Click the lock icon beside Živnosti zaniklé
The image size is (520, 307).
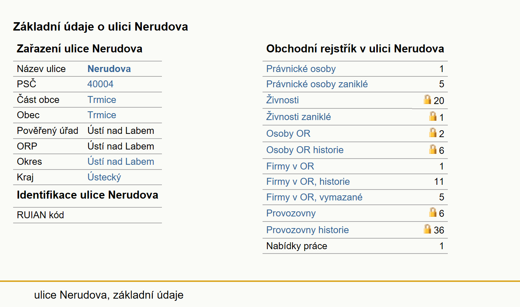tap(433, 116)
